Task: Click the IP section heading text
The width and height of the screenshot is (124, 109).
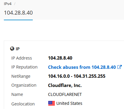Action: (18, 49)
